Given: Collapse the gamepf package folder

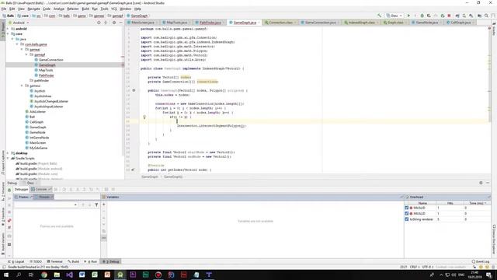Looking at the screenshot, I should click(26, 54).
